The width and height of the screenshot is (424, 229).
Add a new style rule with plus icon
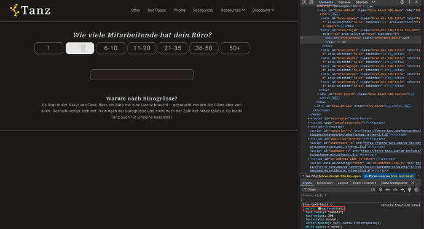402,190
